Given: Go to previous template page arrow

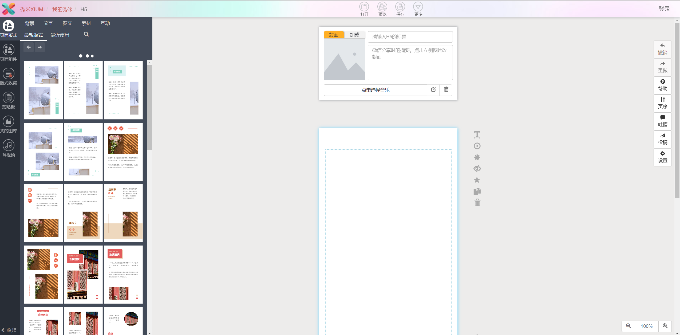Looking at the screenshot, I should tap(29, 47).
